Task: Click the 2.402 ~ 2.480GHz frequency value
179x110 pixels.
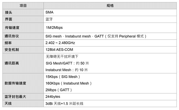Action: pyautogui.click(x=60, y=43)
